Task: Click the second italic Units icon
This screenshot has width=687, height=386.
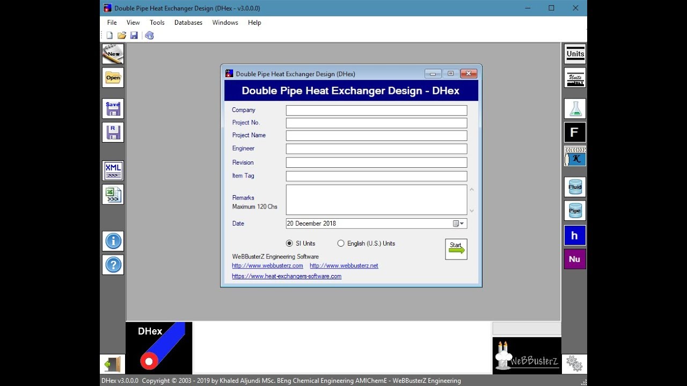Action: coord(575,78)
